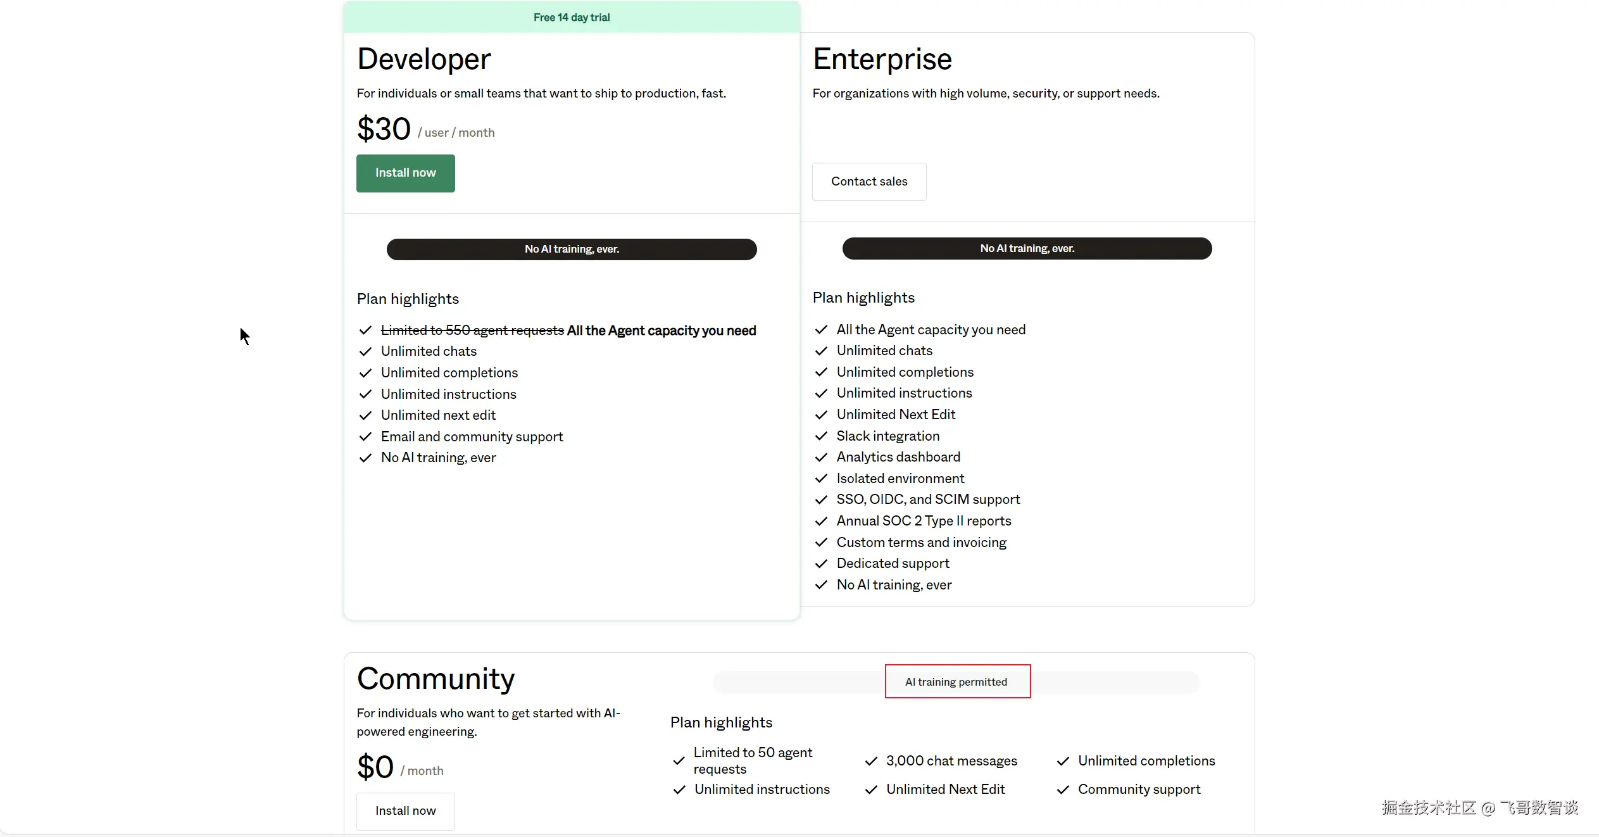This screenshot has width=1599, height=837.
Task: Click checkmark next to Unlimited next edit
Action: [365, 415]
